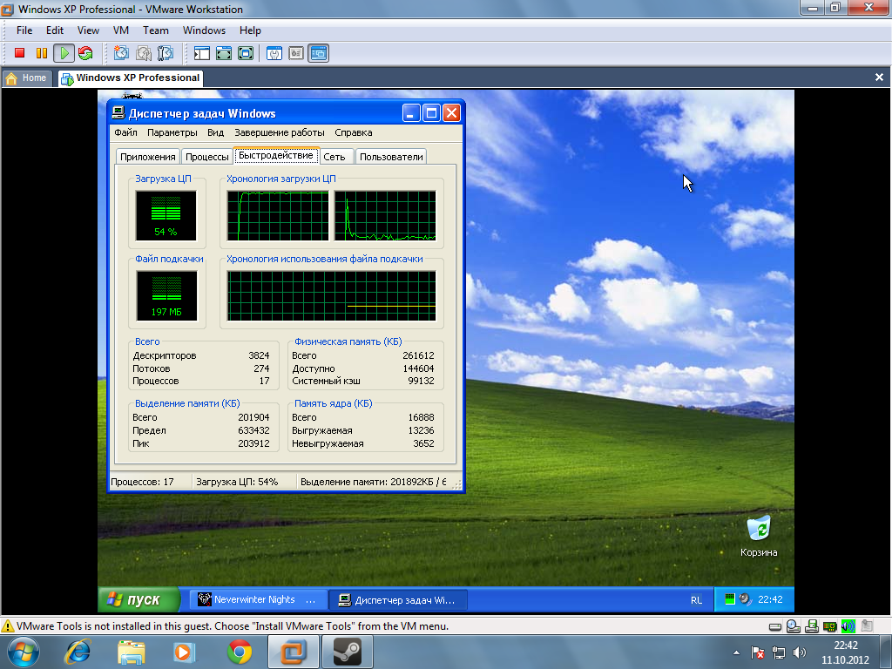
Task: Open the Team menu
Action: pos(155,30)
